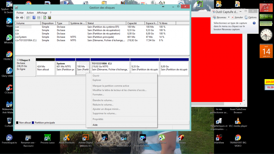Click the blue help icon in Snipping Tool
The image size is (274, 154).
coord(254,23)
